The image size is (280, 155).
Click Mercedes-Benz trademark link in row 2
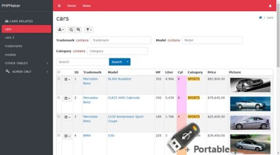91,100
